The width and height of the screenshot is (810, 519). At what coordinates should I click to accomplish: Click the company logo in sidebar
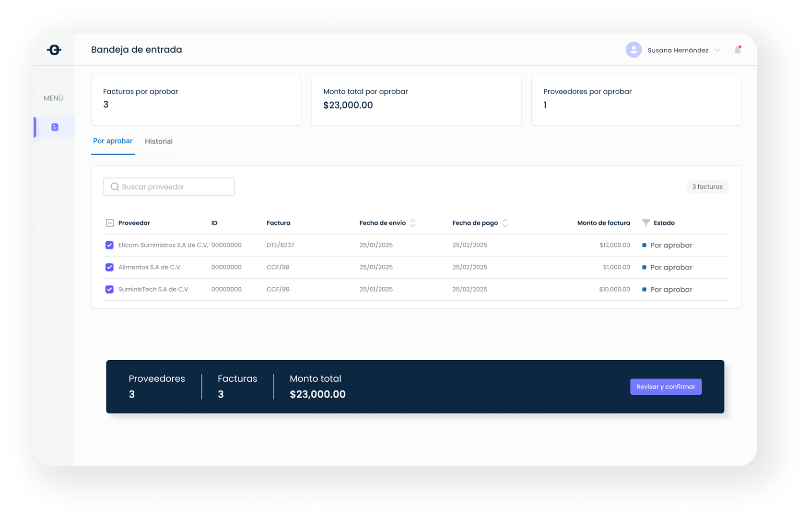click(54, 50)
